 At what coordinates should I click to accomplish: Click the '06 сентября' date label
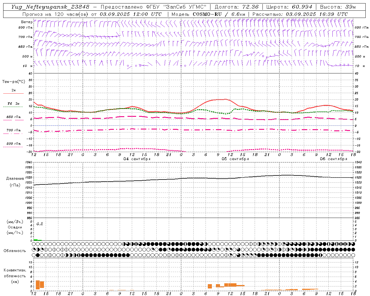(x=334, y=159)
